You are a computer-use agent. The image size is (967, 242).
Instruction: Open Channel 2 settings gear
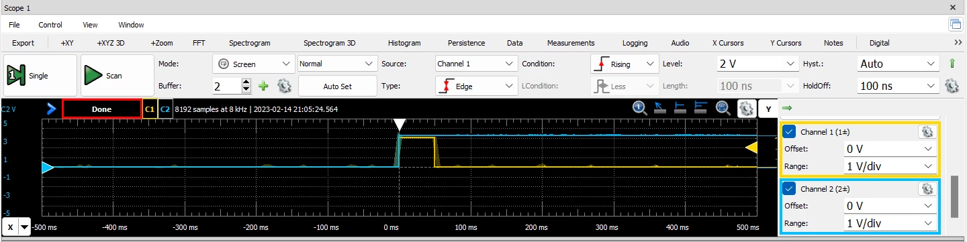[x=927, y=188]
